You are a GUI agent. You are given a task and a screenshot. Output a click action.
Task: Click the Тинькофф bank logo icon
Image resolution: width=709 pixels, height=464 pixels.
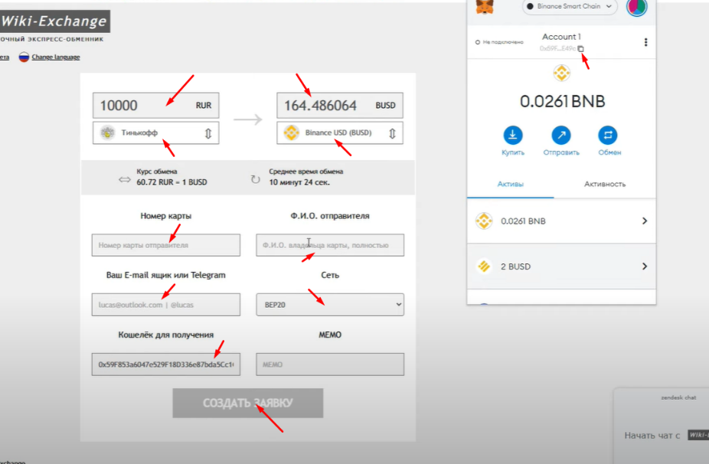pos(108,133)
